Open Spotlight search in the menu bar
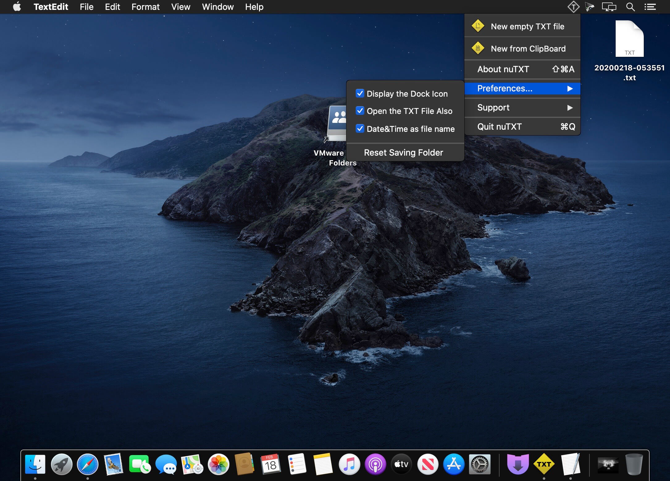 click(630, 7)
